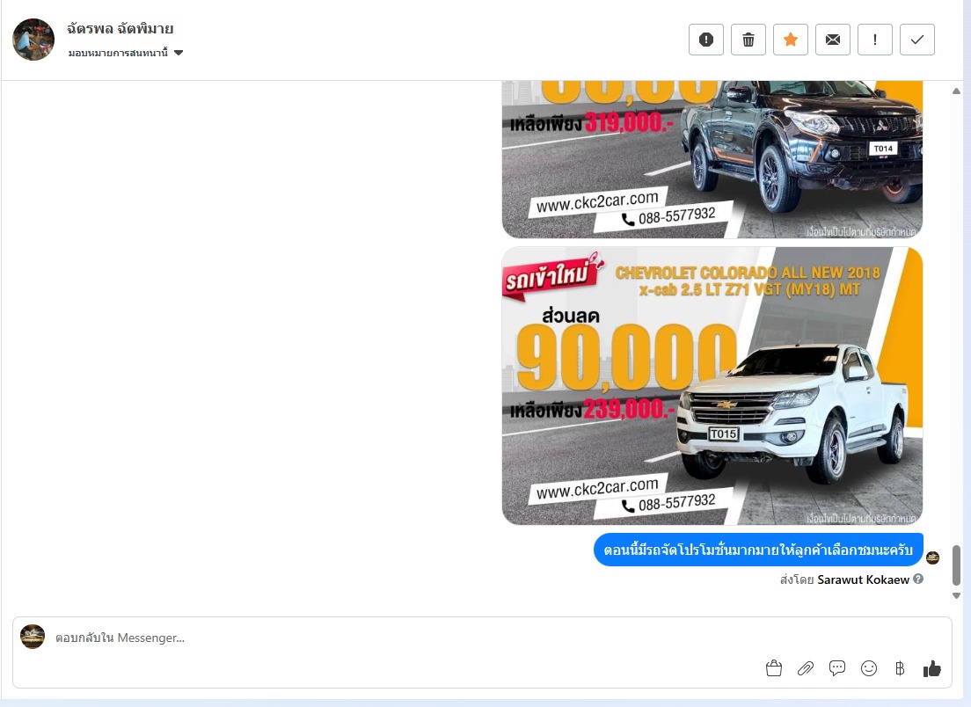Toggle the orange star follow-up flag
The image size is (971, 707).
click(790, 40)
